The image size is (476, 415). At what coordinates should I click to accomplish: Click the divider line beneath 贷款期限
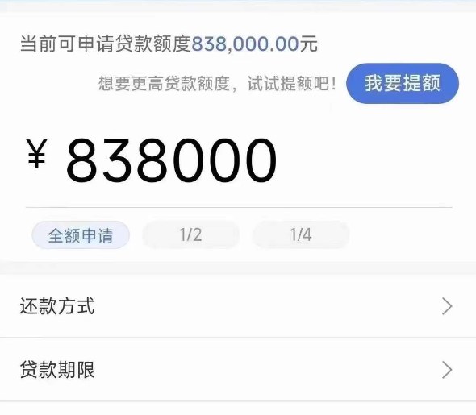tap(238, 401)
